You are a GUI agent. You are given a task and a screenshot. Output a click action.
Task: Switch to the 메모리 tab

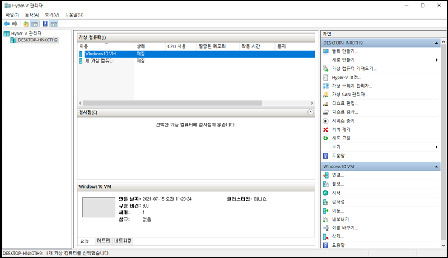click(104, 241)
